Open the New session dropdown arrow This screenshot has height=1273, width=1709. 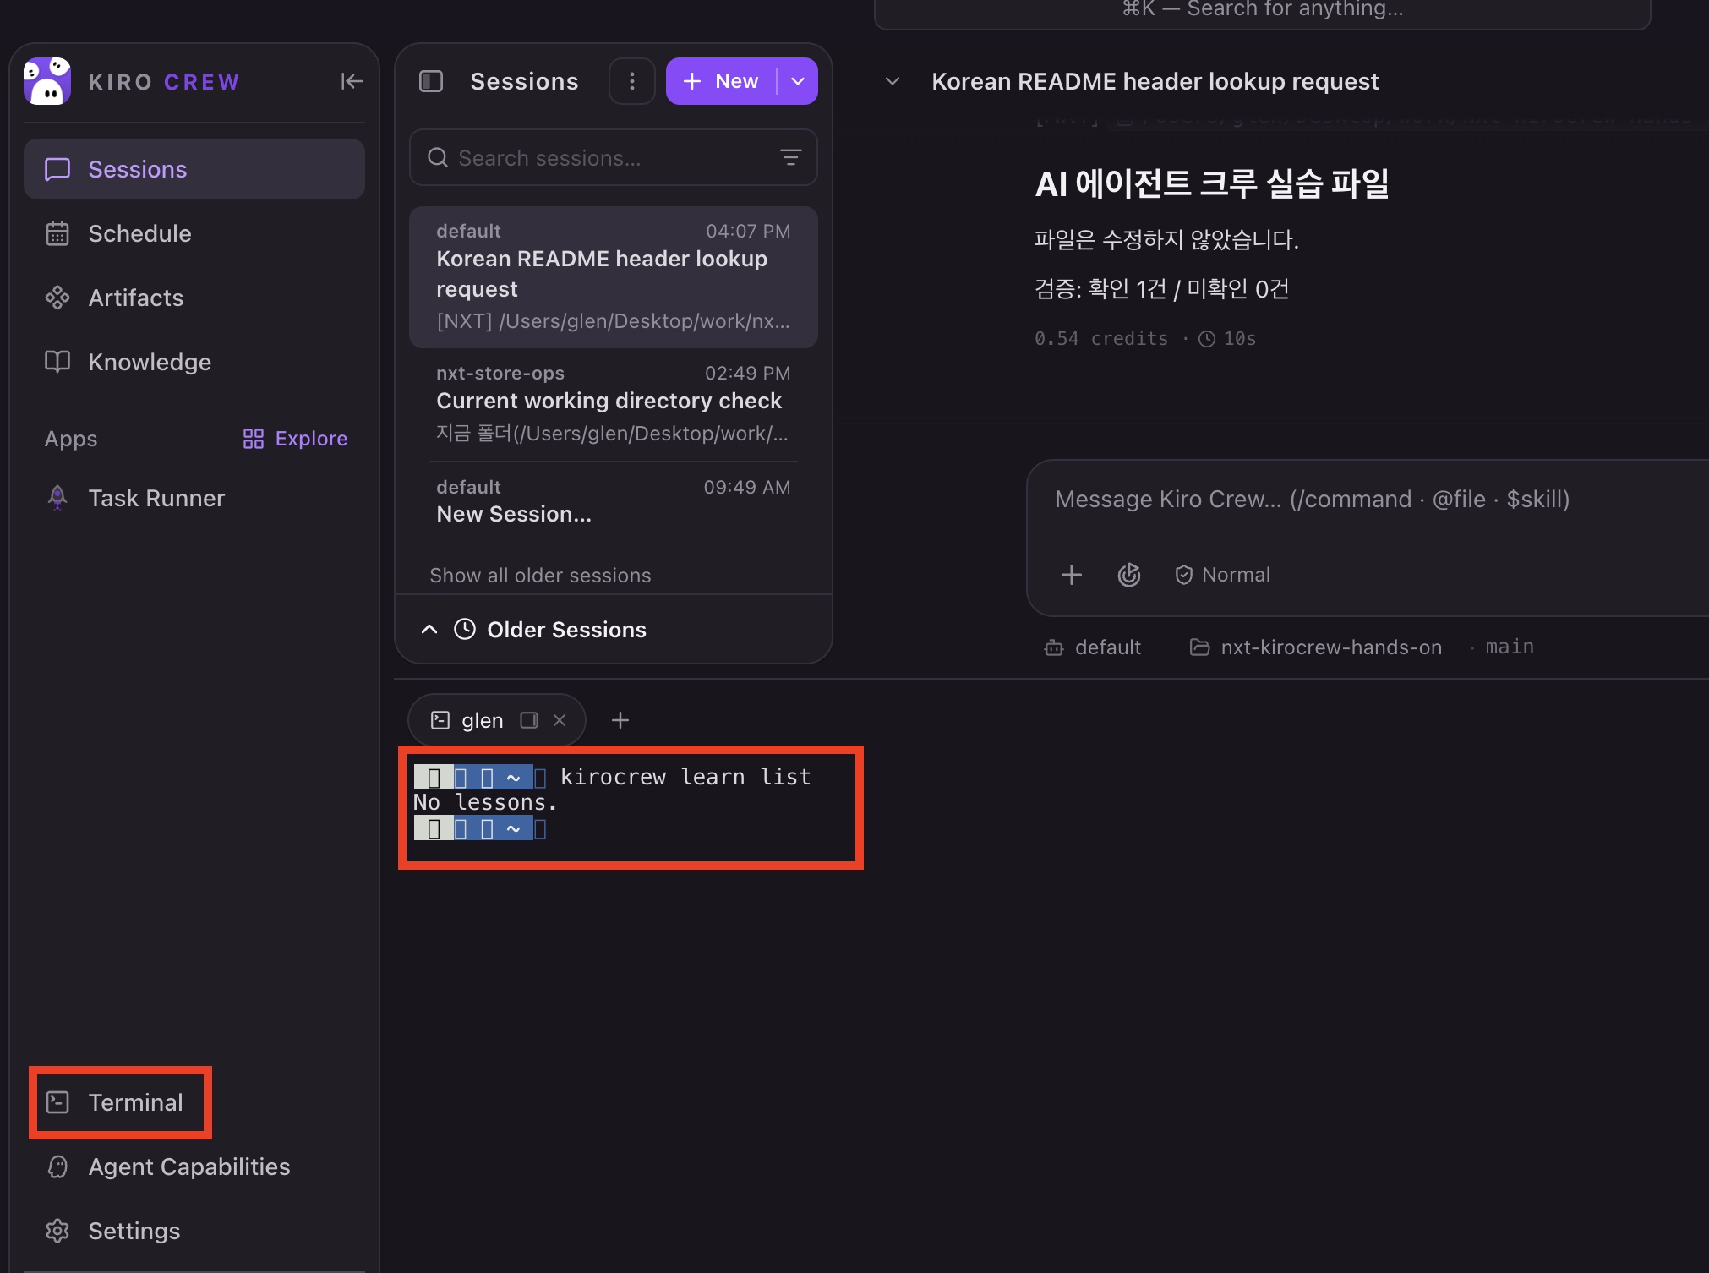point(798,81)
